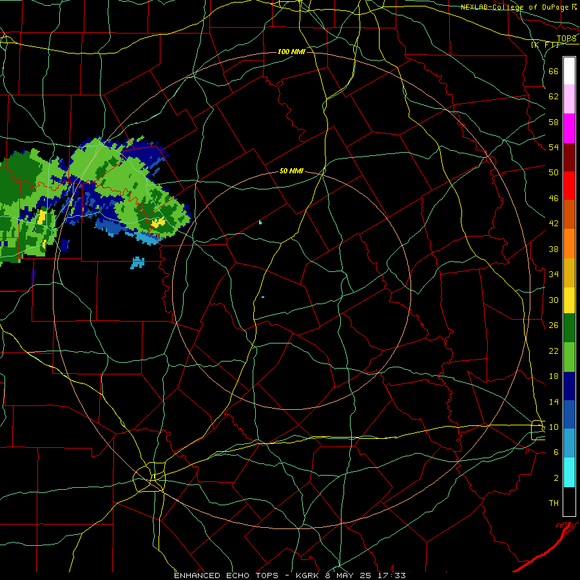Click the legend value '14'

coord(554,402)
